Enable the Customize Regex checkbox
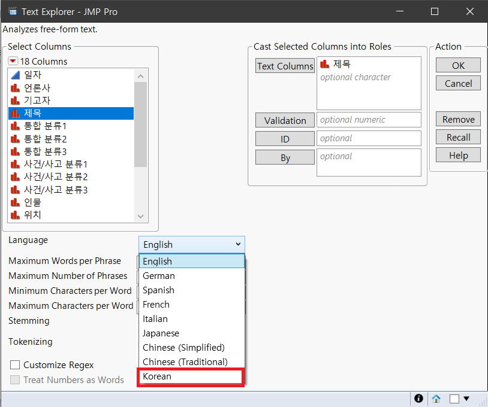488x407 pixels. [15, 365]
